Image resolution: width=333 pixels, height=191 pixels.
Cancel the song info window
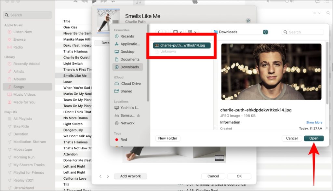(213, 176)
